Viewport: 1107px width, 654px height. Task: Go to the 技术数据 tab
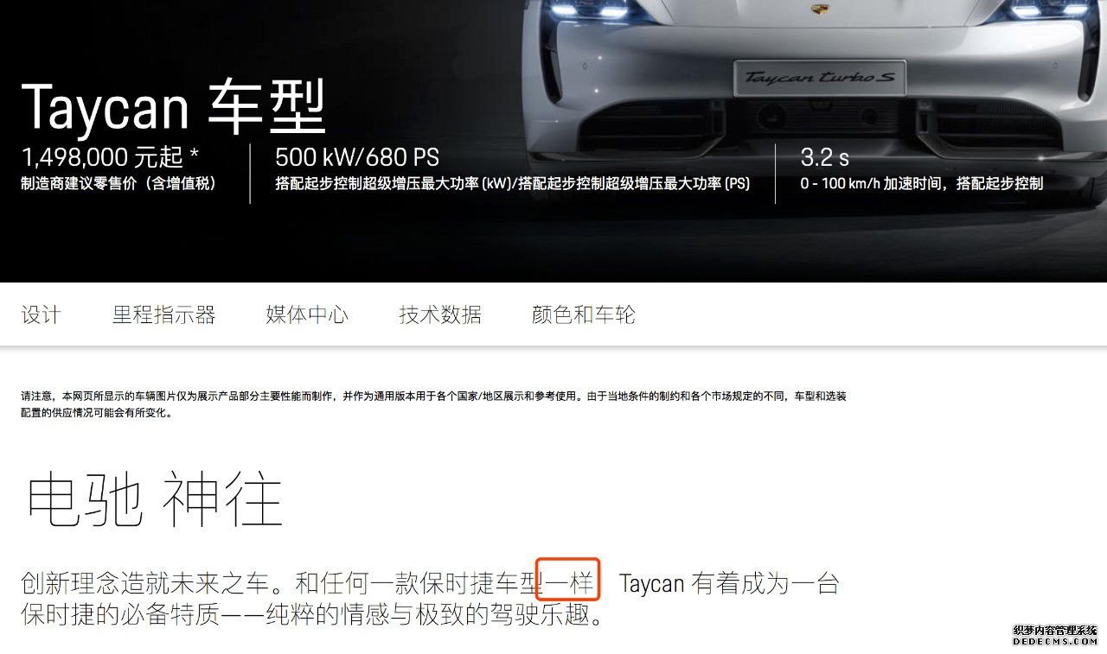440,314
